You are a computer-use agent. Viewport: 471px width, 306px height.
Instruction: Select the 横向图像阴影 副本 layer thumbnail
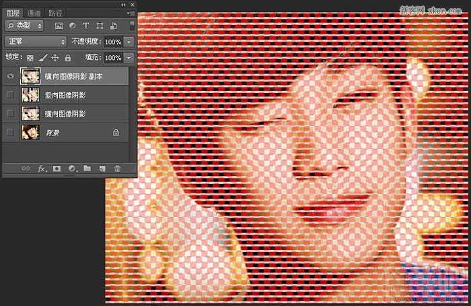[30, 76]
